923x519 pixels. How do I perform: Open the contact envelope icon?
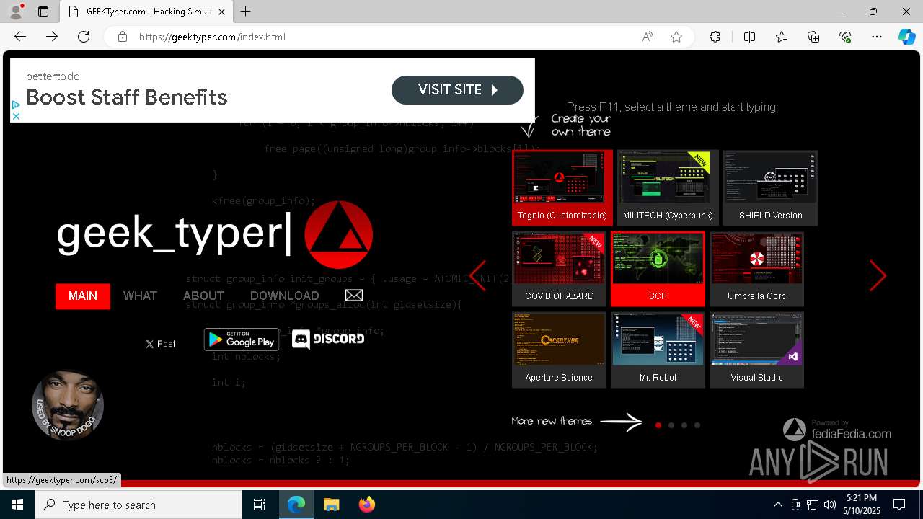pos(354,296)
